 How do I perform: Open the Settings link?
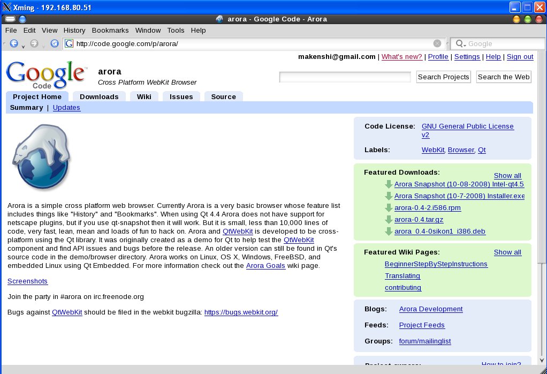click(467, 57)
